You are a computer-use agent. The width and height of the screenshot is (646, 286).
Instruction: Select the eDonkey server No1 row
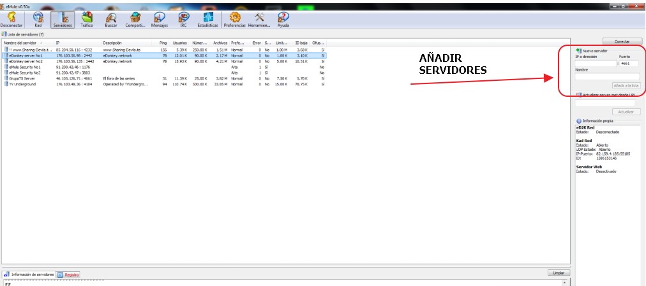[165, 55]
